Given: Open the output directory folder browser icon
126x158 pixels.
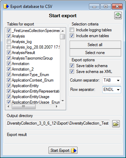Looking at the screenshot, I should [116, 124].
